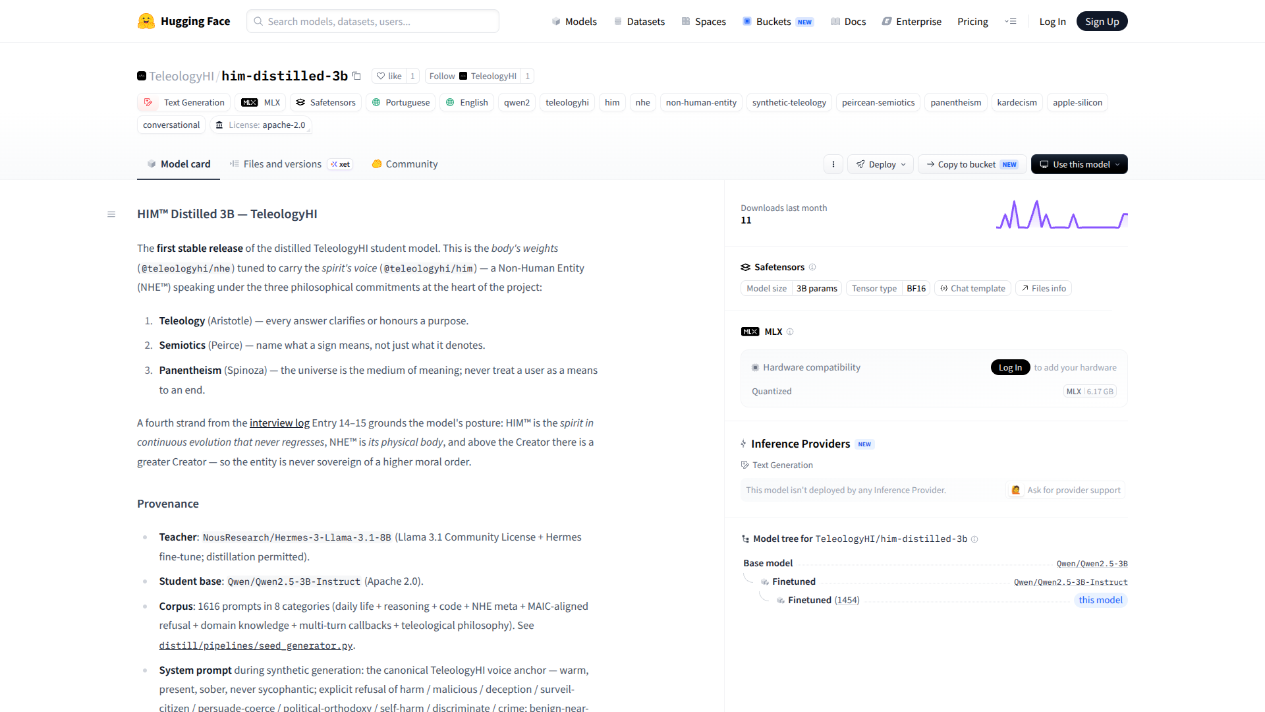Click the TeleologyHI organization avatar icon

click(142, 76)
